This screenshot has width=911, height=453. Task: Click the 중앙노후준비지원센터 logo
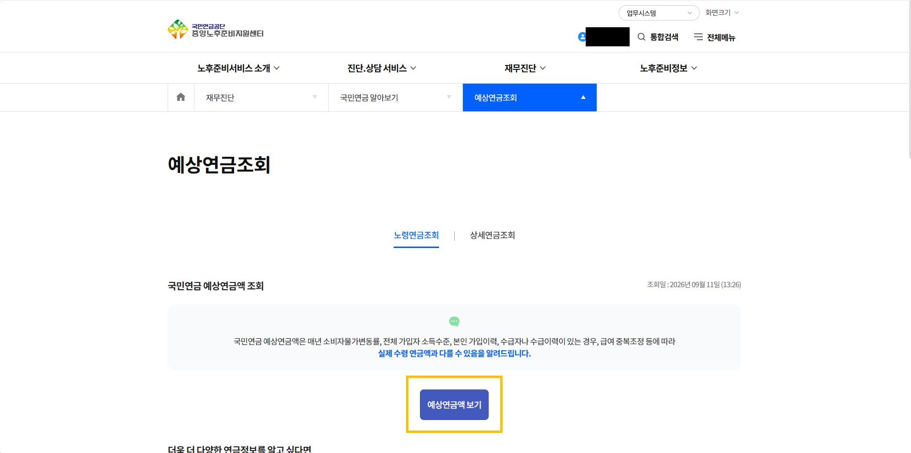pos(216,30)
